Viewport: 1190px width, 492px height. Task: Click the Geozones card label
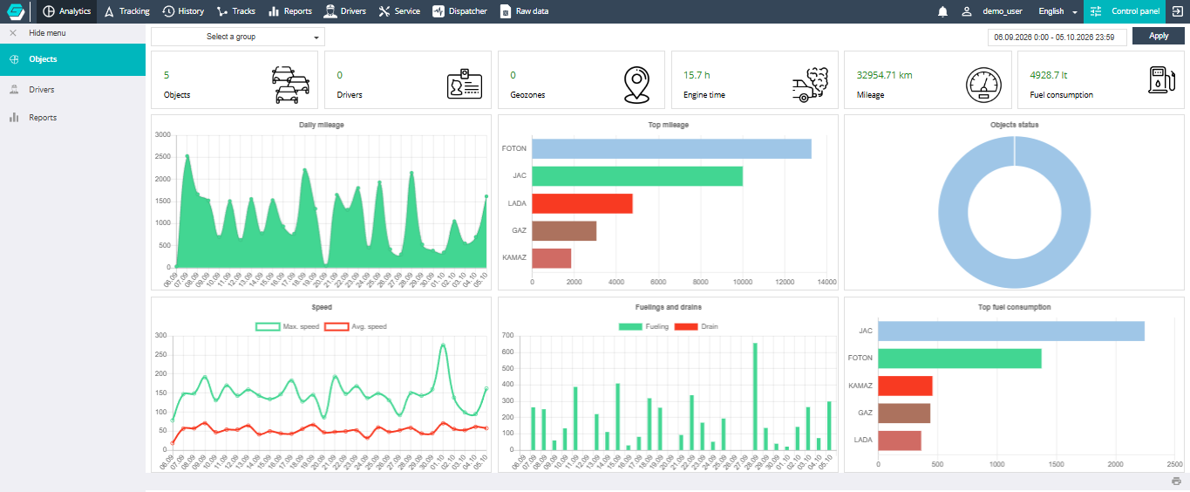tap(527, 94)
